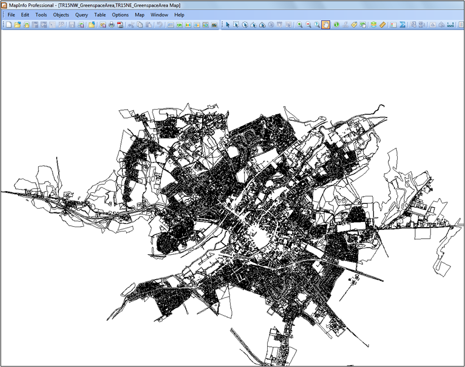Select the Polygon Select tool
Screen dimensions: 465x367
pos(253,24)
